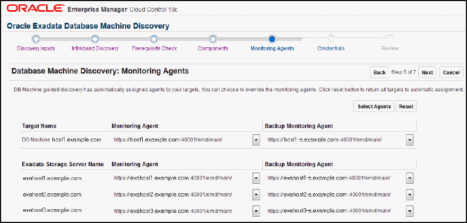Click the Exadata Storage Server Name header
The height and width of the screenshot is (223, 467).
[x=63, y=164]
